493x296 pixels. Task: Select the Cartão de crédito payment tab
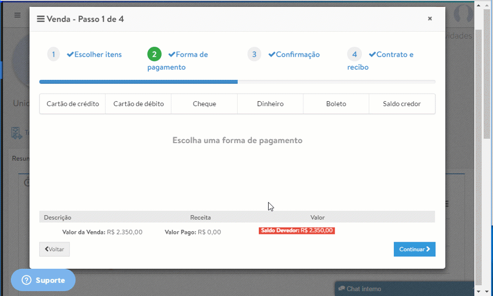pyautogui.click(x=72, y=104)
